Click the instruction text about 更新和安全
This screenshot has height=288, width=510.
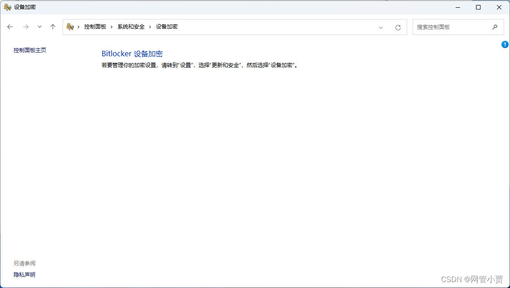tap(199, 65)
